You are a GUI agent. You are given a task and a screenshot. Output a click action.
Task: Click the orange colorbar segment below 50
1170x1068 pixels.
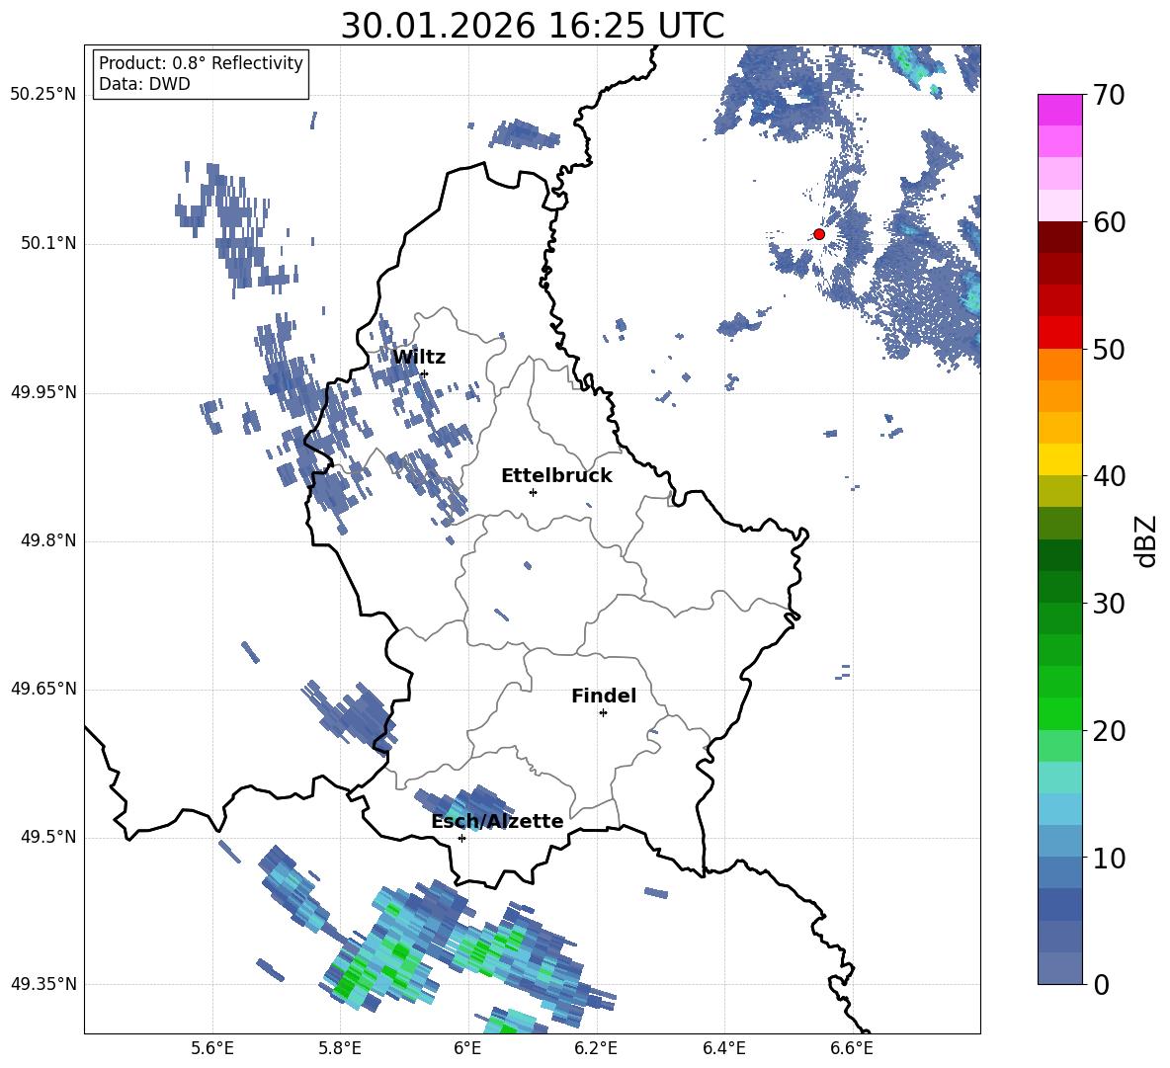(x=1059, y=364)
